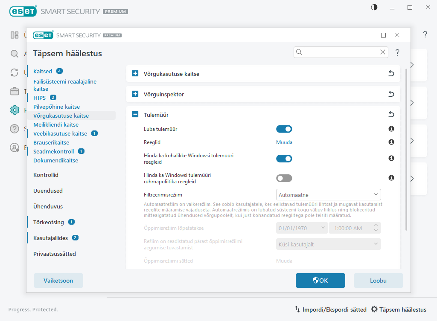Select Veebikasutuse kaitse in sidebar
437x321 pixels.
60,133
